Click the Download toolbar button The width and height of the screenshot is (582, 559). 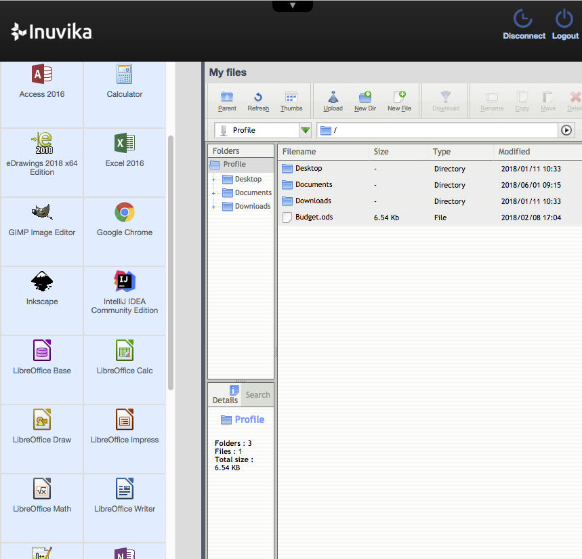click(446, 102)
